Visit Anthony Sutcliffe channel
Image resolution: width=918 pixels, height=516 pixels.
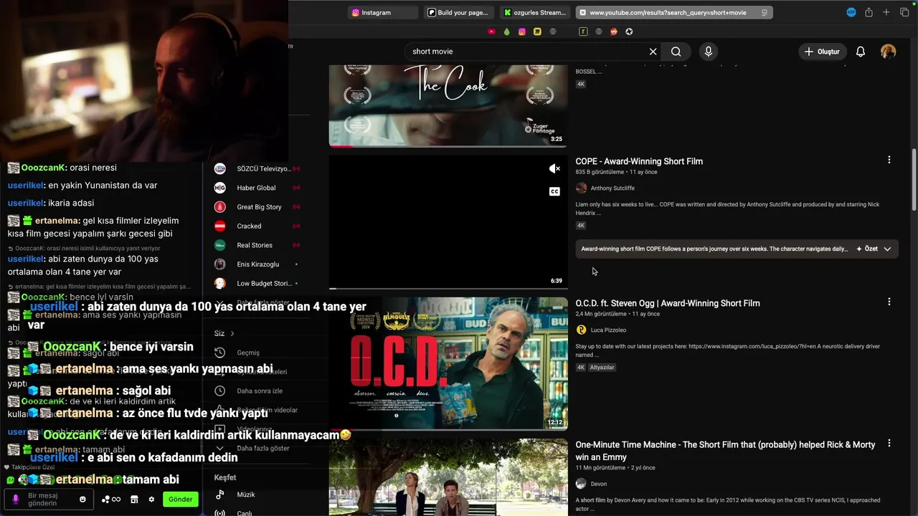pyautogui.click(x=612, y=188)
